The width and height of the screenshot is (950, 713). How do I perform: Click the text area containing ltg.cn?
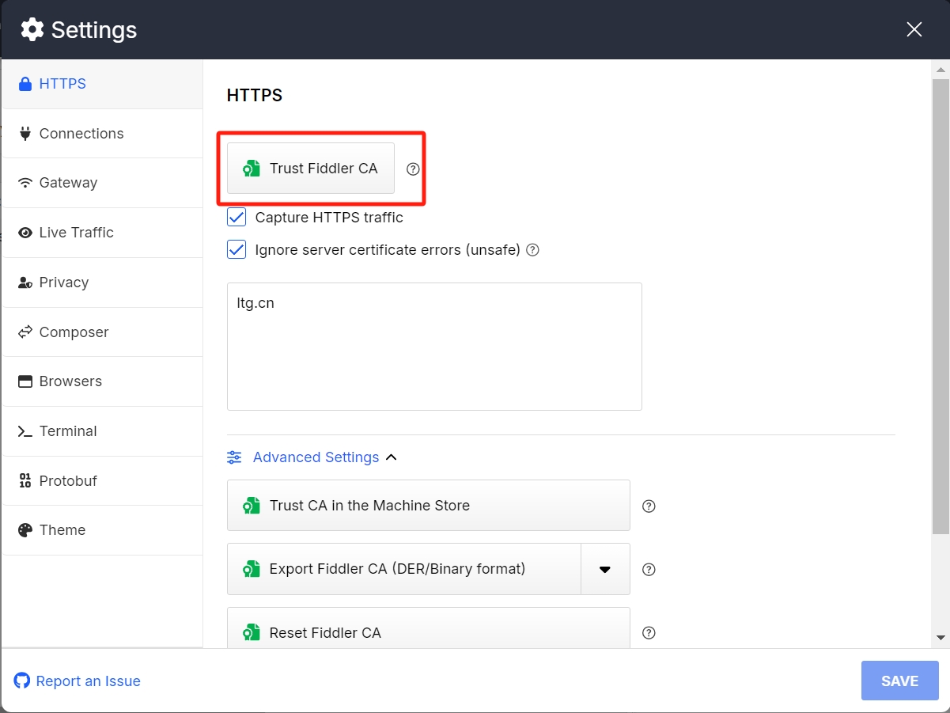434,347
